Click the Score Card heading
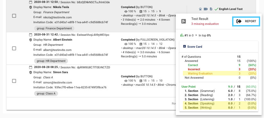This screenshot has height=118, width=264. (195, 46)
